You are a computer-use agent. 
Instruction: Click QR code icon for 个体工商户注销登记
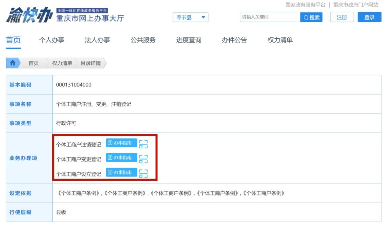[x=143, y=144]
